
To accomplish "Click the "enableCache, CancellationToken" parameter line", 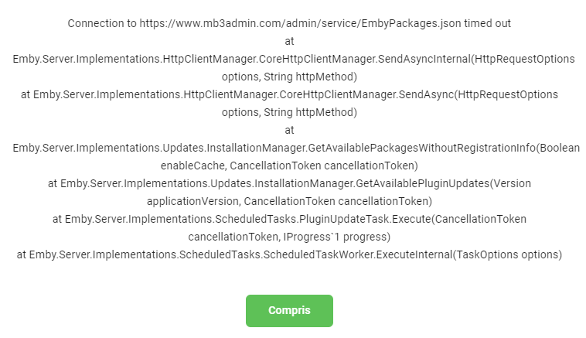I will coord(289,166).
